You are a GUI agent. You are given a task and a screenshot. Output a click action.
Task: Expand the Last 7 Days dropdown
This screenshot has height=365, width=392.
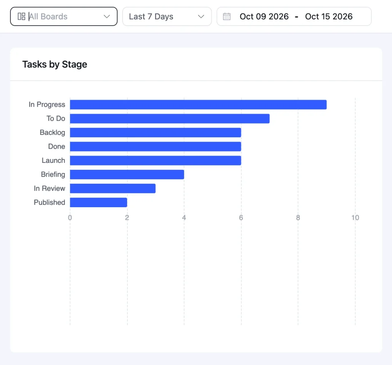pyautogui.click(x=167, y=16)
